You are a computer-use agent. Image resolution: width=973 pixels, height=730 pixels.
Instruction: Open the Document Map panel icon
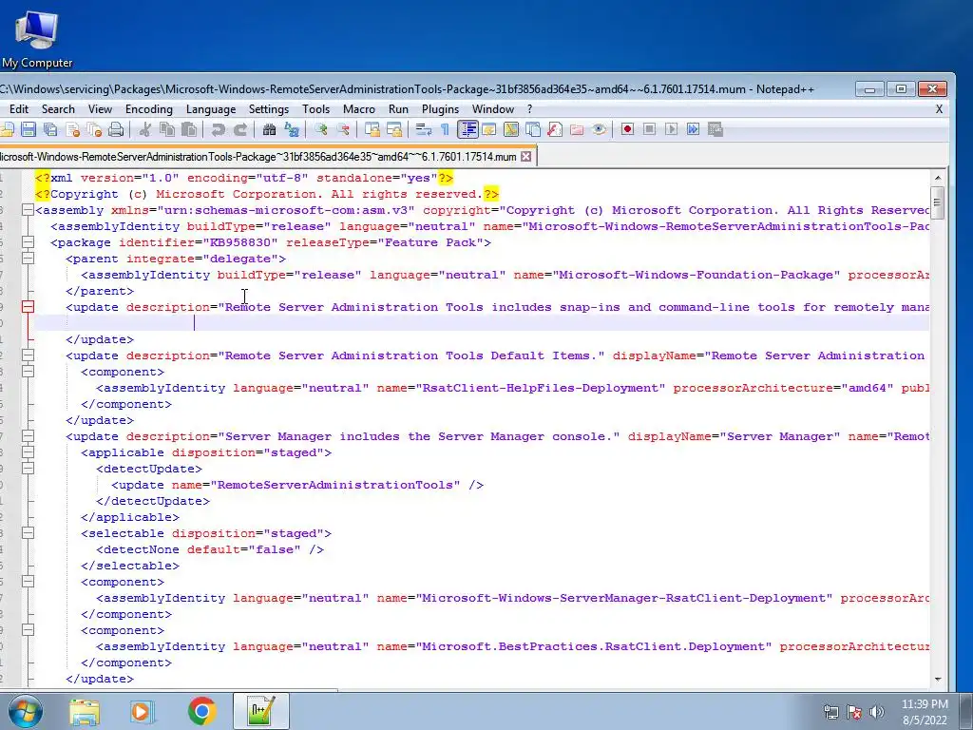click(510, 129)
